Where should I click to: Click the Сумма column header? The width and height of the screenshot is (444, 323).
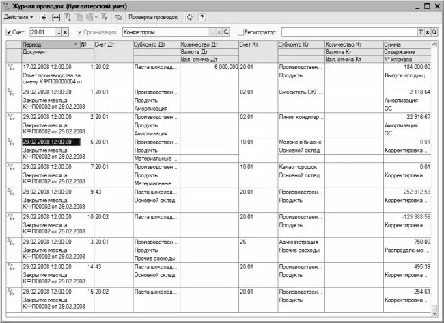406,44
